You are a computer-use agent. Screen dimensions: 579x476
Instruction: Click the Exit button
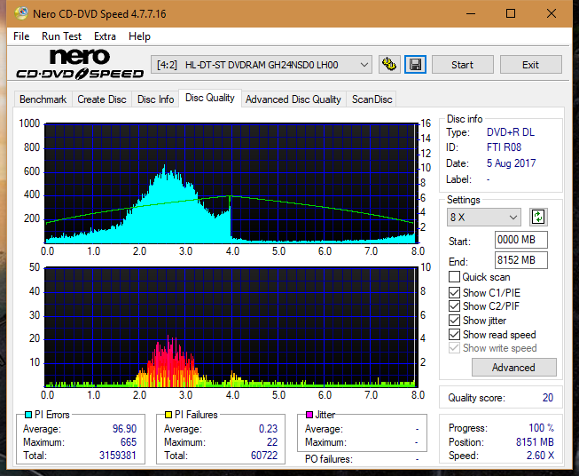[x=530, y=65]
